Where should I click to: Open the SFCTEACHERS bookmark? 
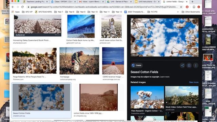(x=43, y=12)
